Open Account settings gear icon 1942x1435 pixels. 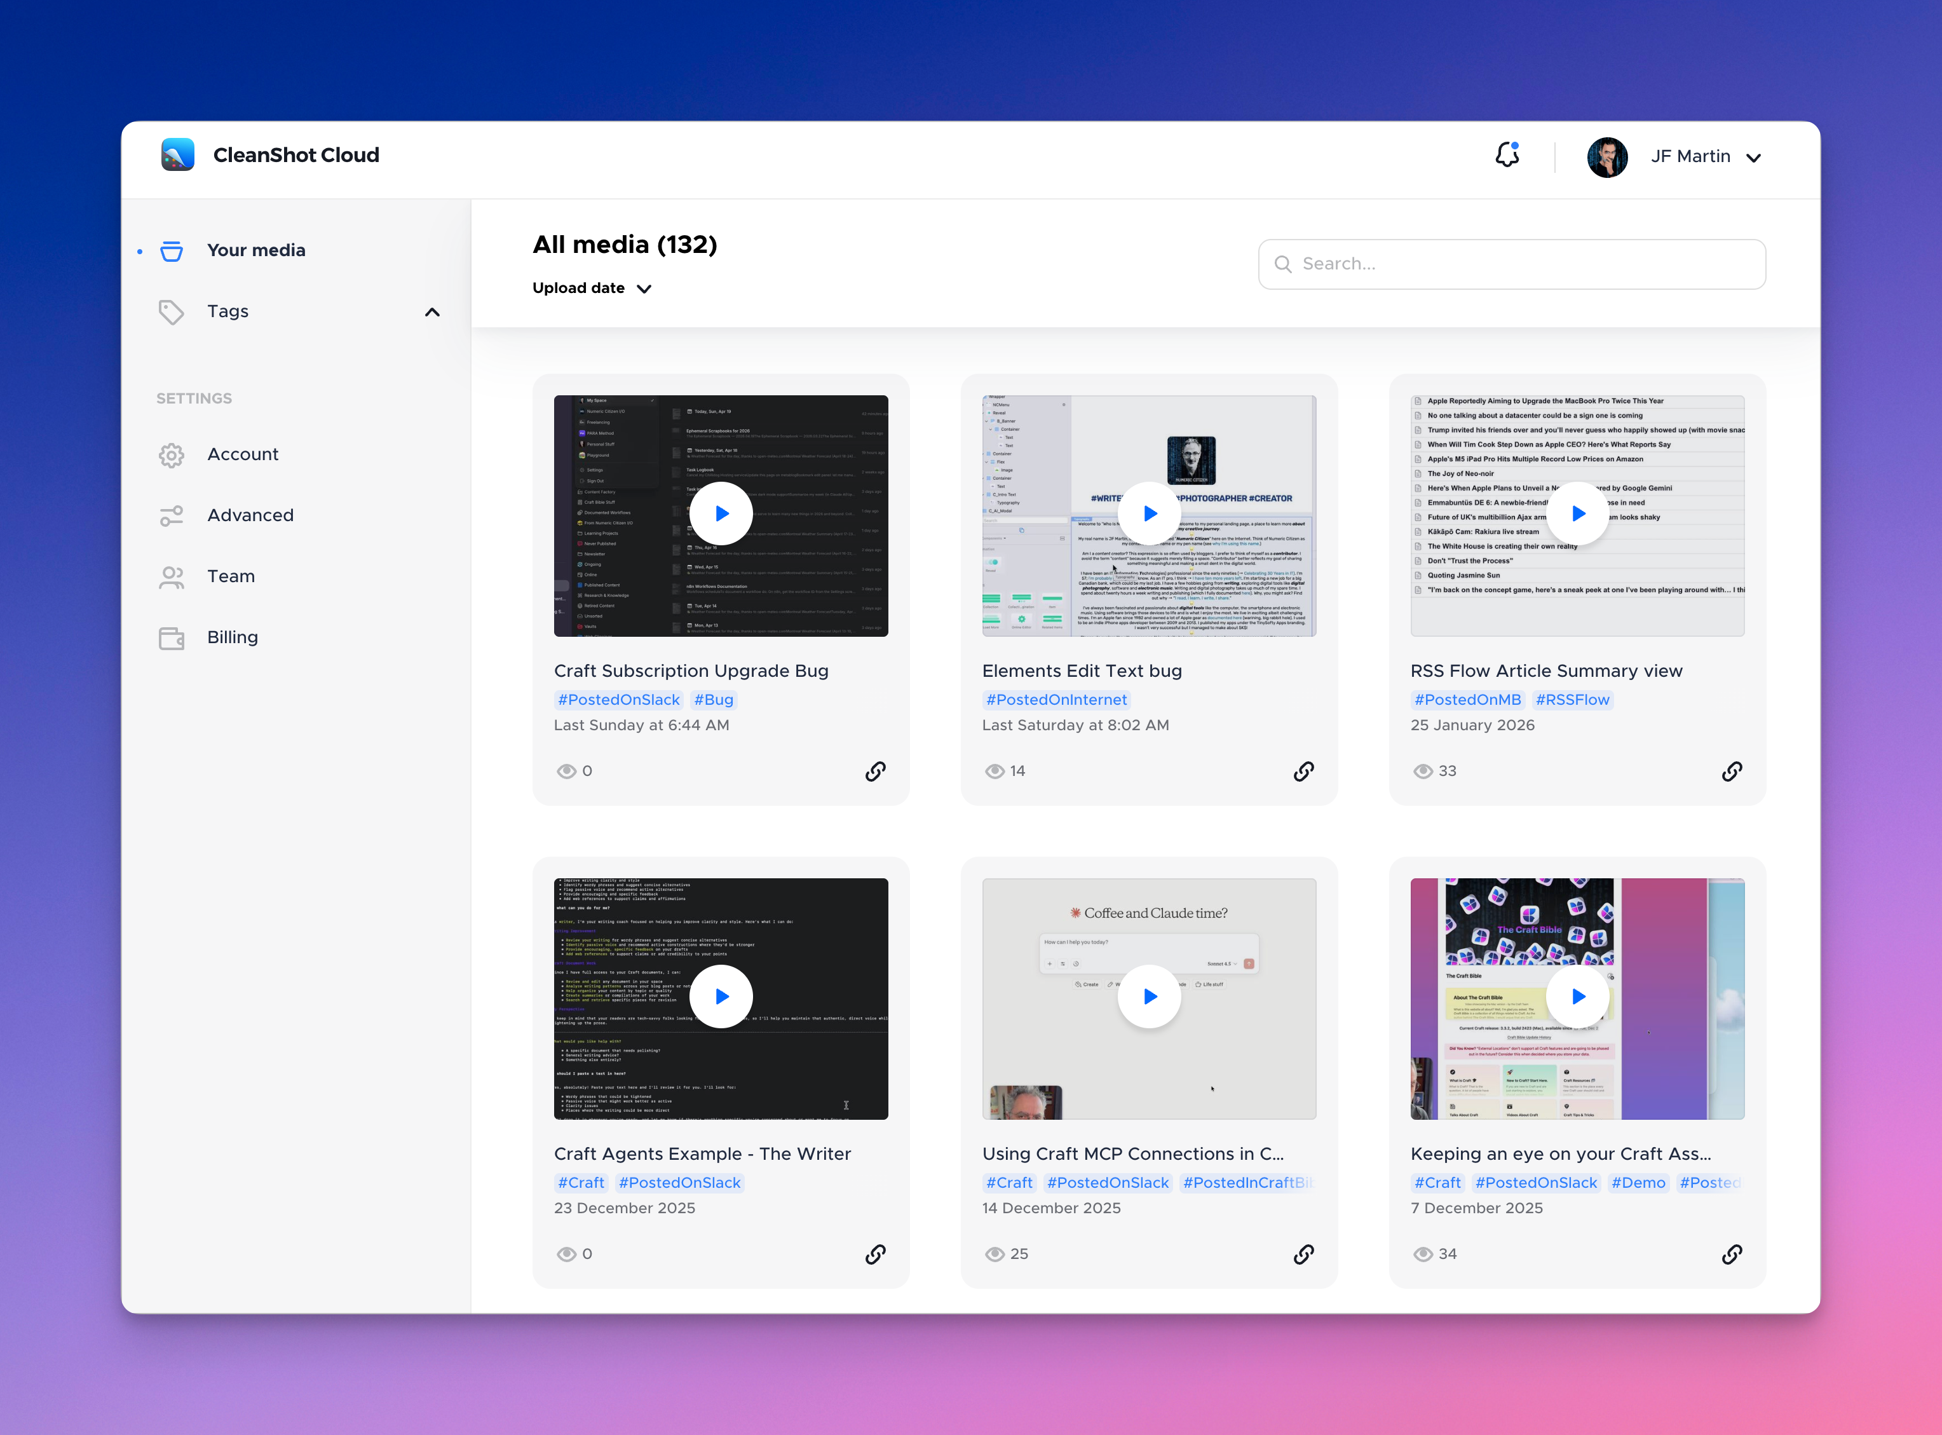[x=172, y=455]
